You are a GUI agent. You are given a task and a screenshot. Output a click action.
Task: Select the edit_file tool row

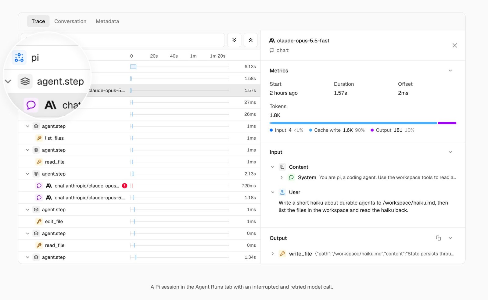point(139,222)
